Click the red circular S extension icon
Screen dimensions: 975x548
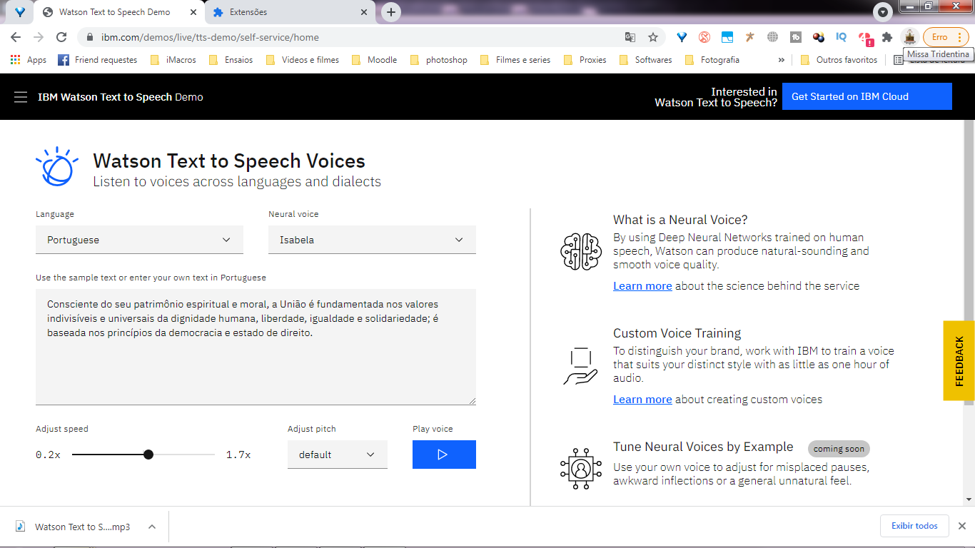704,37
